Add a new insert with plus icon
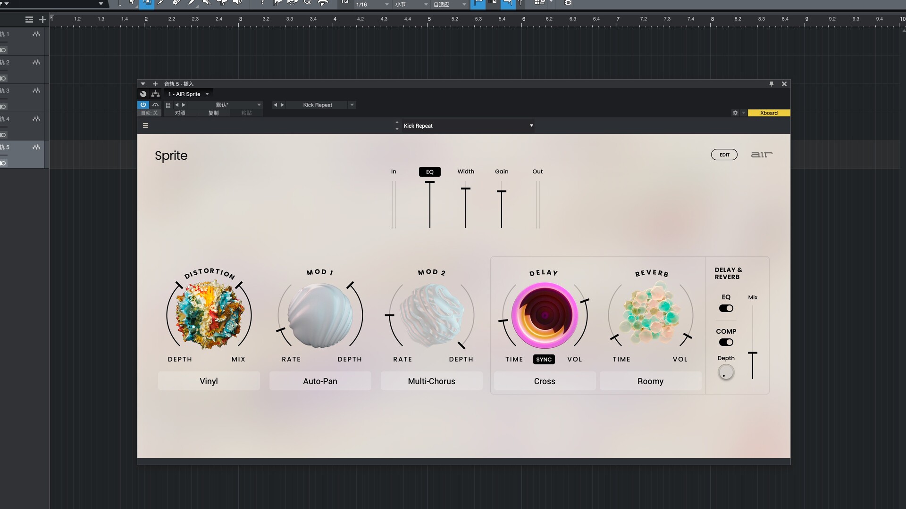The image size is (906, 509). (155, 84)
